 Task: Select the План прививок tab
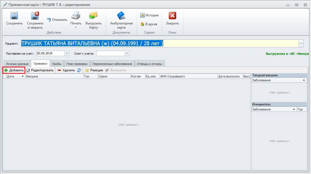77,64
